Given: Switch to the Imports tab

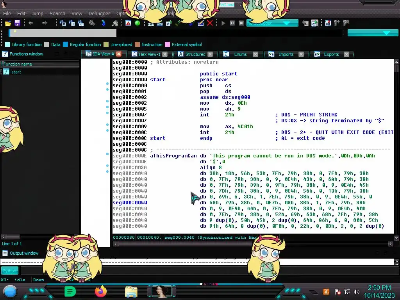Looking at the screenshot, I should pos(286,54).
